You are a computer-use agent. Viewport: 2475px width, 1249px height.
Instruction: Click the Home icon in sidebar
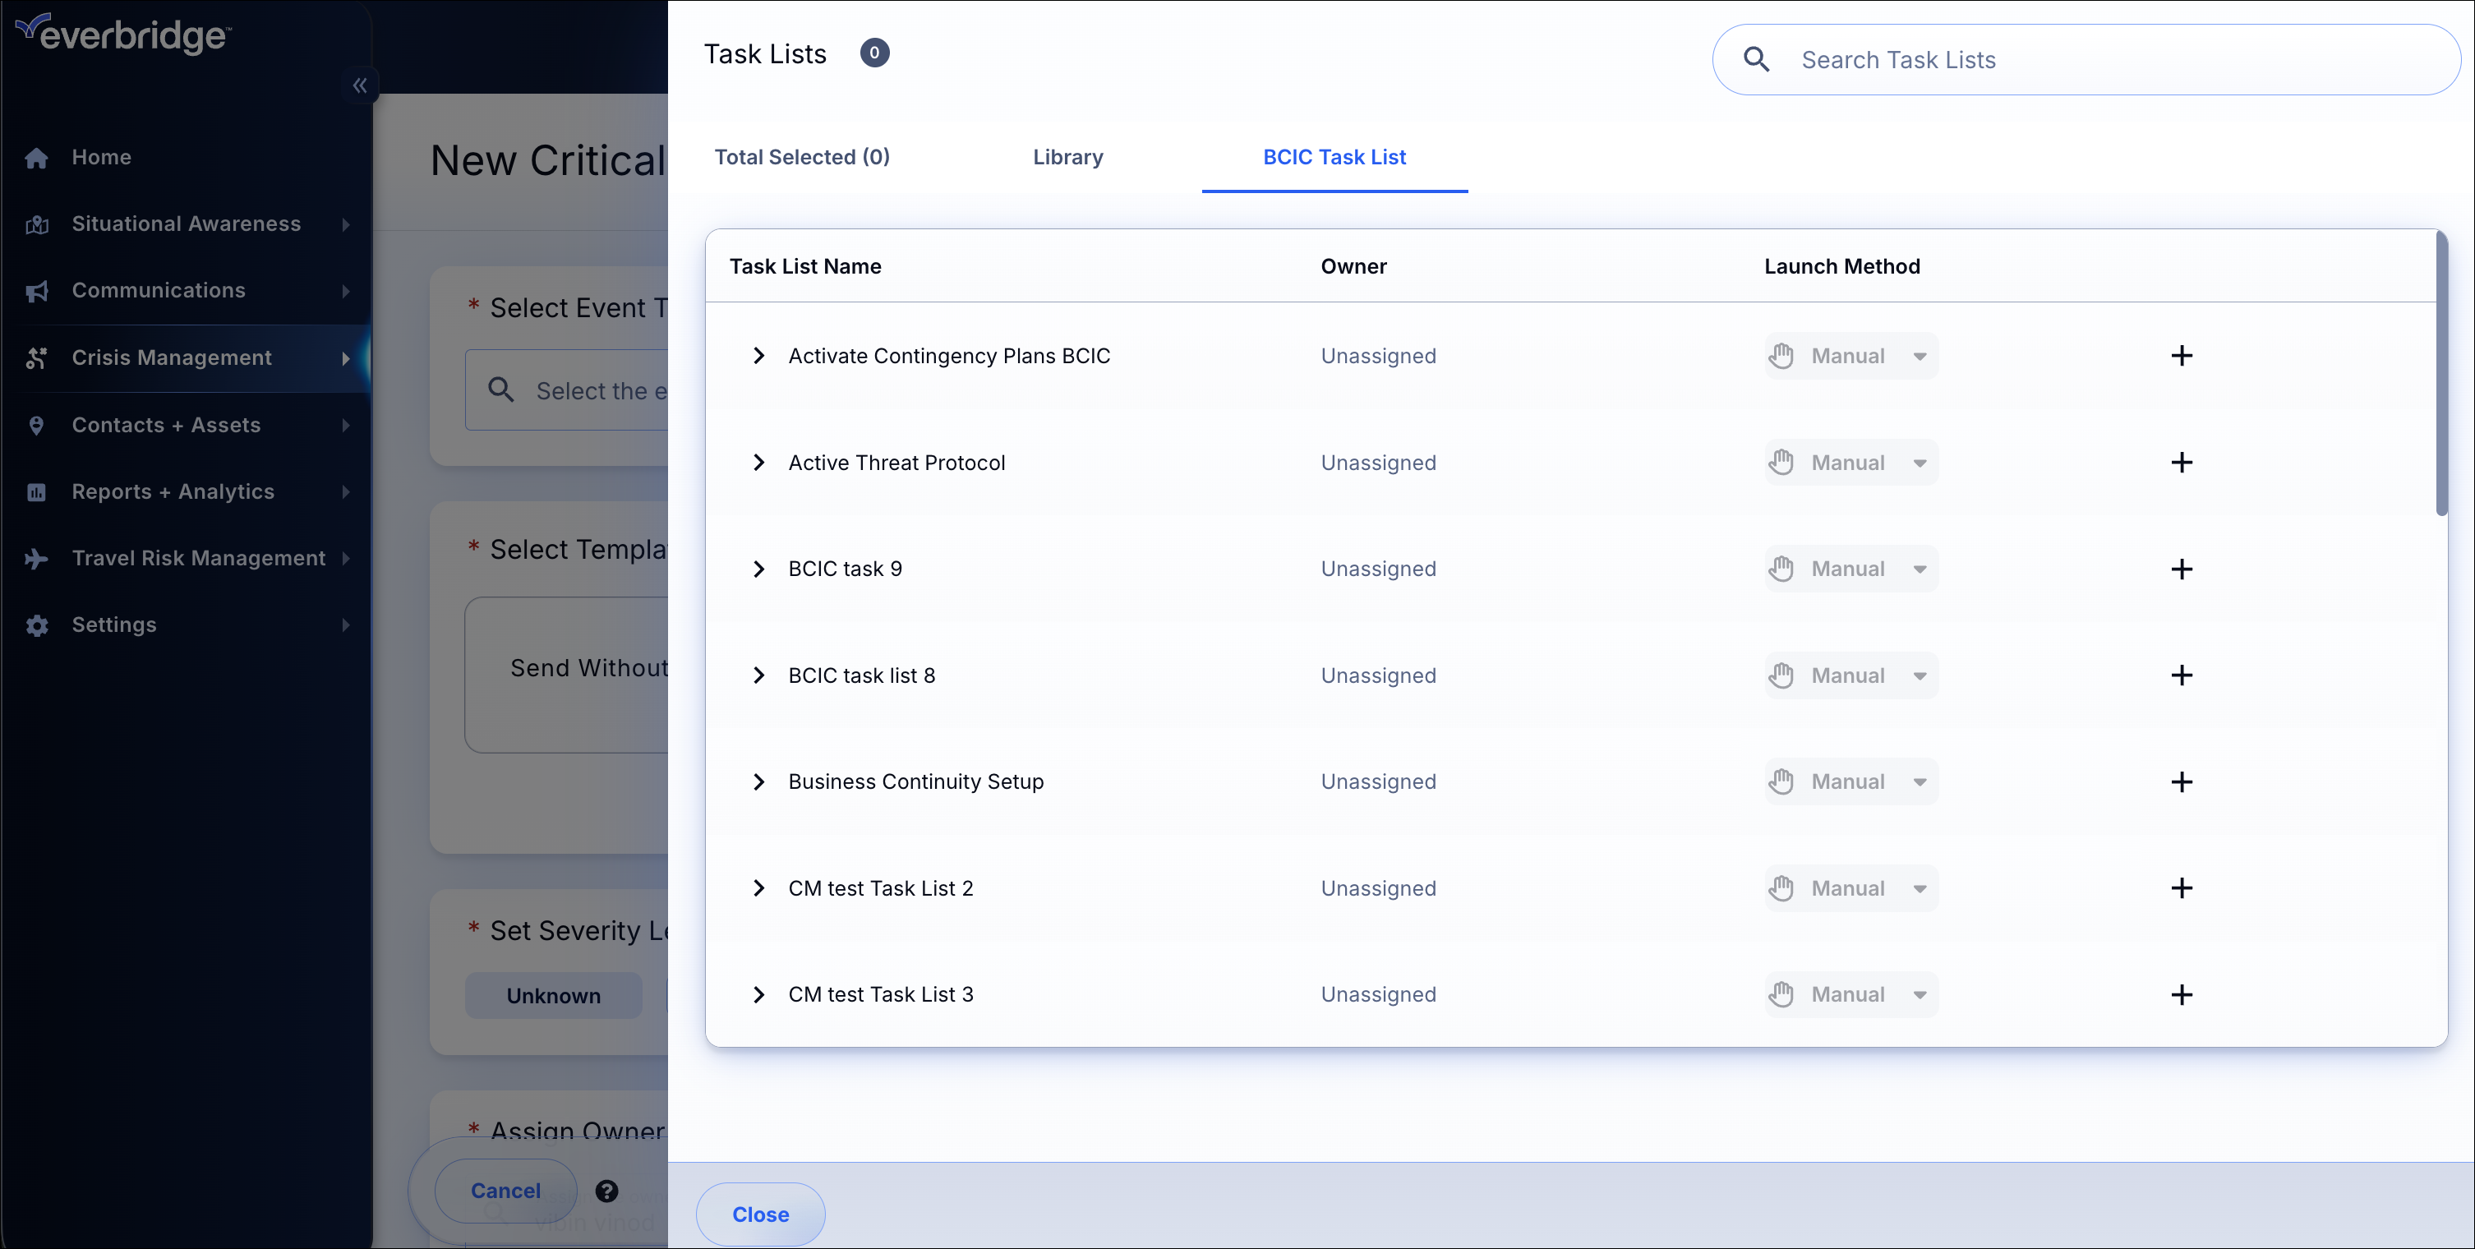point(36,158)
